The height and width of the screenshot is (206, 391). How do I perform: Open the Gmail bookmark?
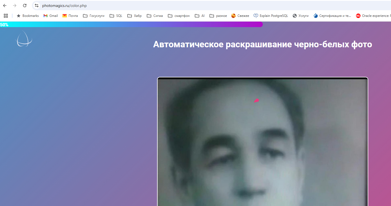tap(51, 16)
